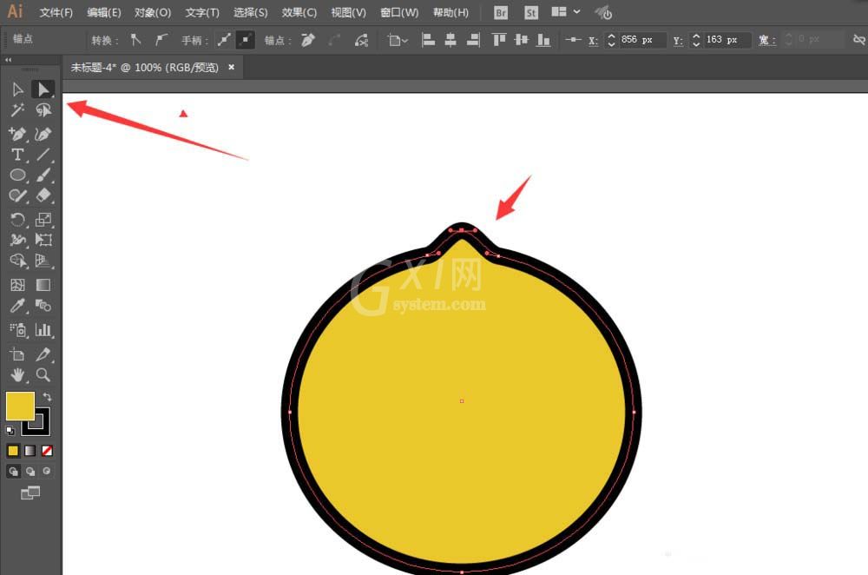Select the Line Segment tool
The image size is (868, 575).
pyautogui.click(x=43, y=155)
